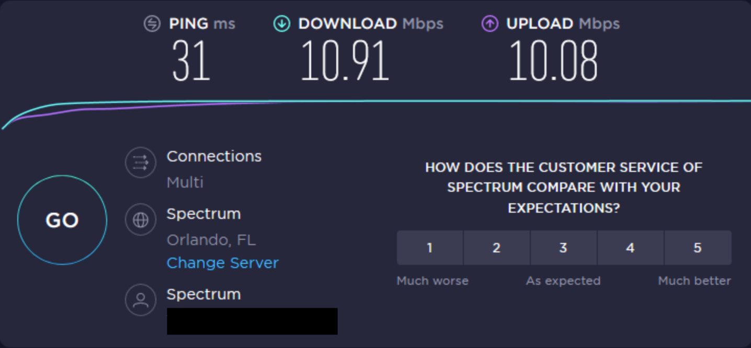751x348 pixels.
Task: Select the rating 2 option
Action: [x=496, y=248]
